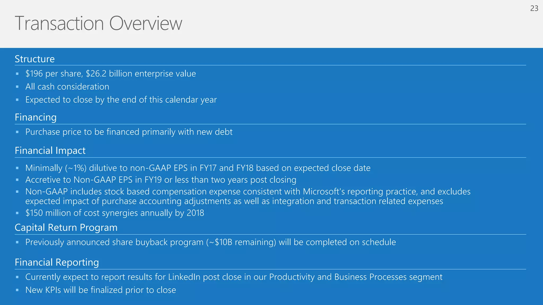Screen dimensions: 543x305
Task: Click the share buyback program bullet text
Action: pyautogui.click(x=211, y=242)
